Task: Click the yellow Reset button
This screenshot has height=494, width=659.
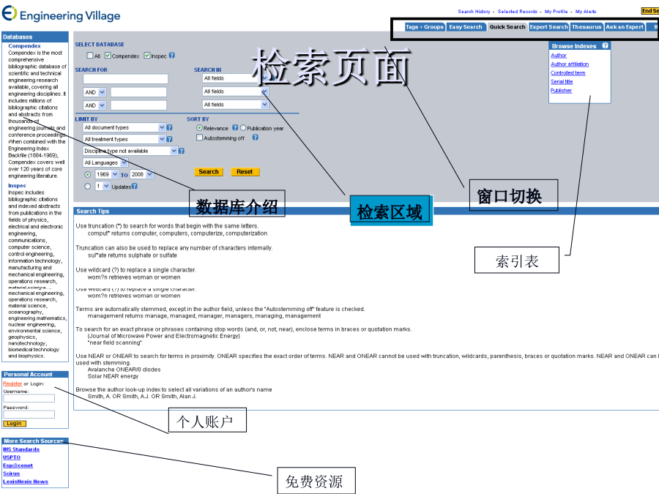Action: pyautogui.click(x=245, y=172)
